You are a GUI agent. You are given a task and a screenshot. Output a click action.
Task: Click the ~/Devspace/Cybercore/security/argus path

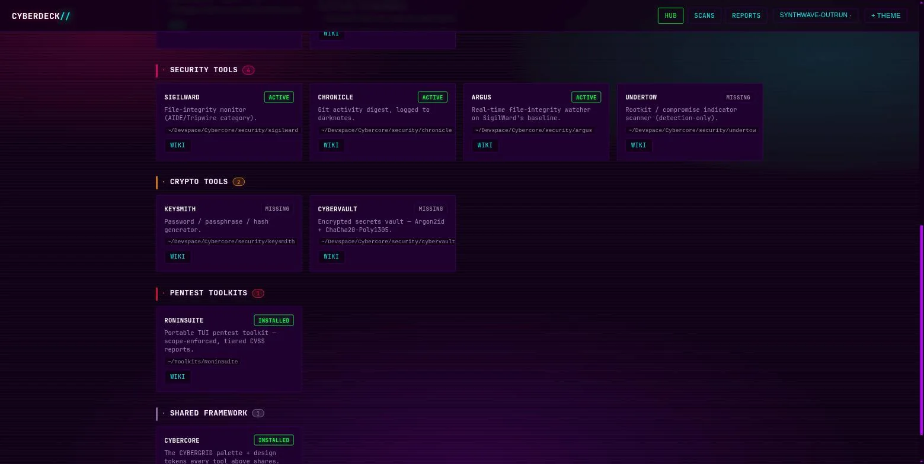533,130
